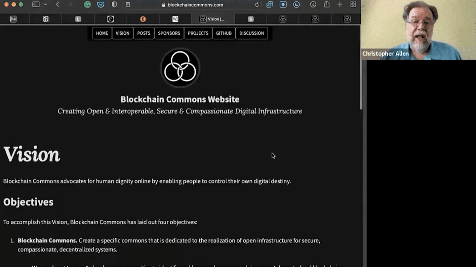Switch to the W3 browser tab
The height and width of the screenshot is (267, 476).
[175, 19]
